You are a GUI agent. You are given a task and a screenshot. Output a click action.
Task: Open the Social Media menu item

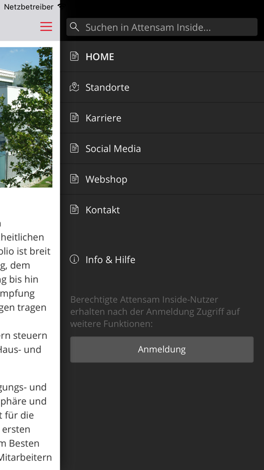pos(162,148)
